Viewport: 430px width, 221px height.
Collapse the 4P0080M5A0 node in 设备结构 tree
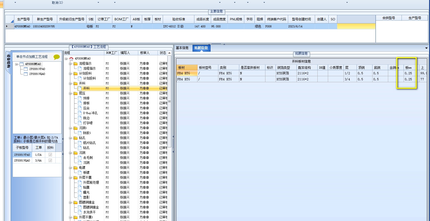(x=16, y=64)
